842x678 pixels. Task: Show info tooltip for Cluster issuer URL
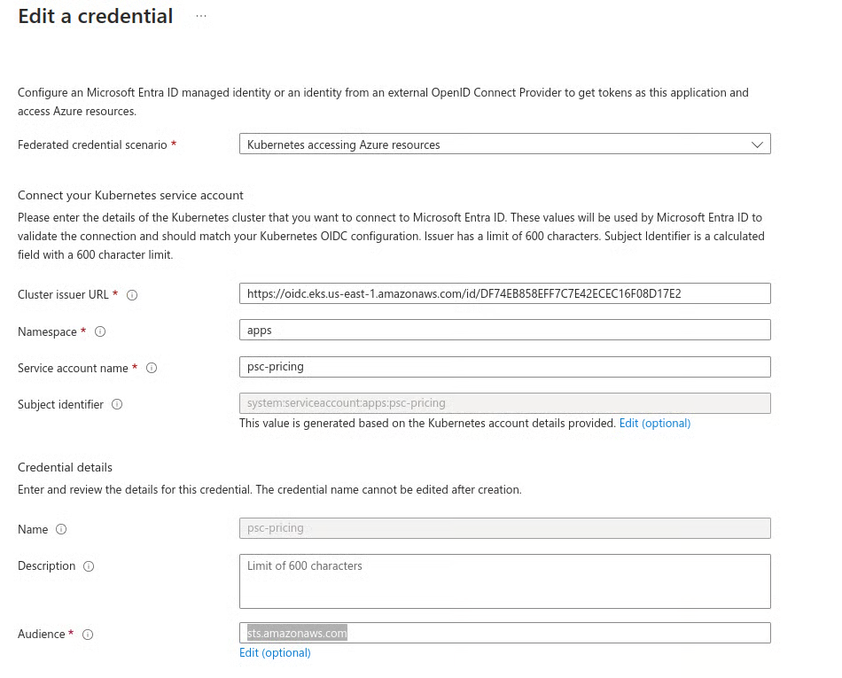coord(132,295)
